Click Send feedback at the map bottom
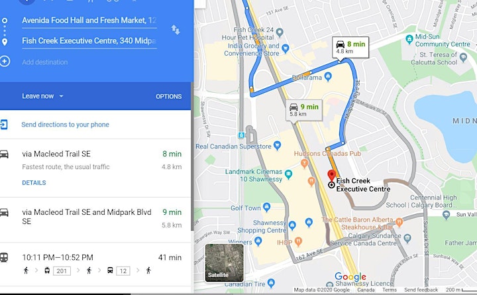The image size is (477, 295). [x=421, y=290]
